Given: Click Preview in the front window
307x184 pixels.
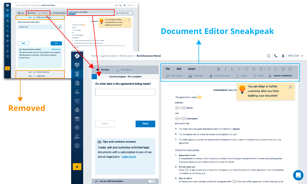Looking at the screenshot, I should pos(102,70).
